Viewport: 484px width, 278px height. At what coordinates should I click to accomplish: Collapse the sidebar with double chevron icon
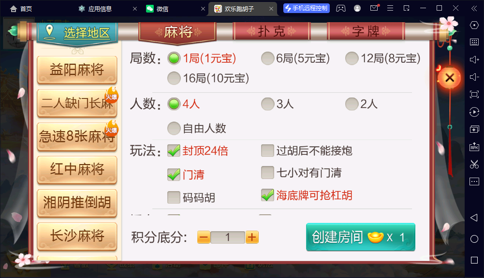pos(474,8)
